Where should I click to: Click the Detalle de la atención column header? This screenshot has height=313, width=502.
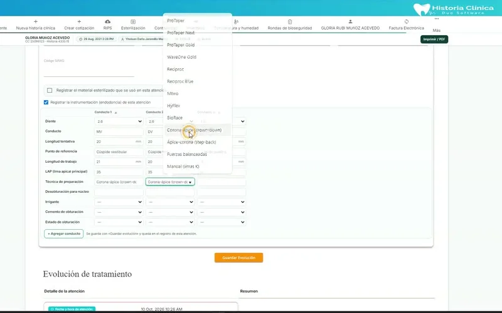[x=65, y=291]
